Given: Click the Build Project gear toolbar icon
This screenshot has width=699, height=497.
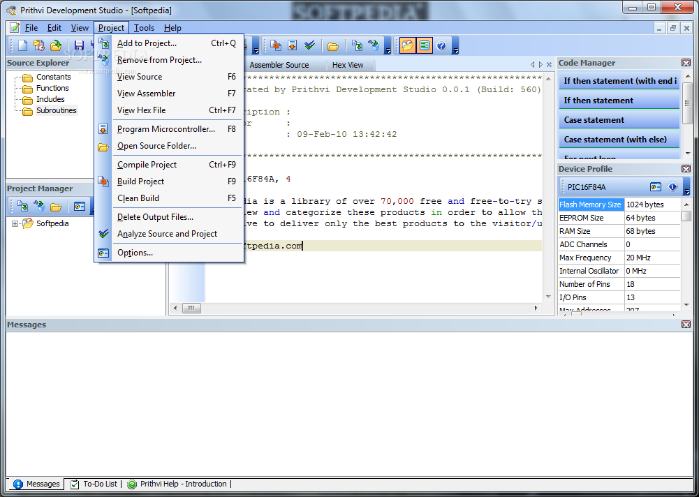Looking at the screenshot, I should coord(276,45).
